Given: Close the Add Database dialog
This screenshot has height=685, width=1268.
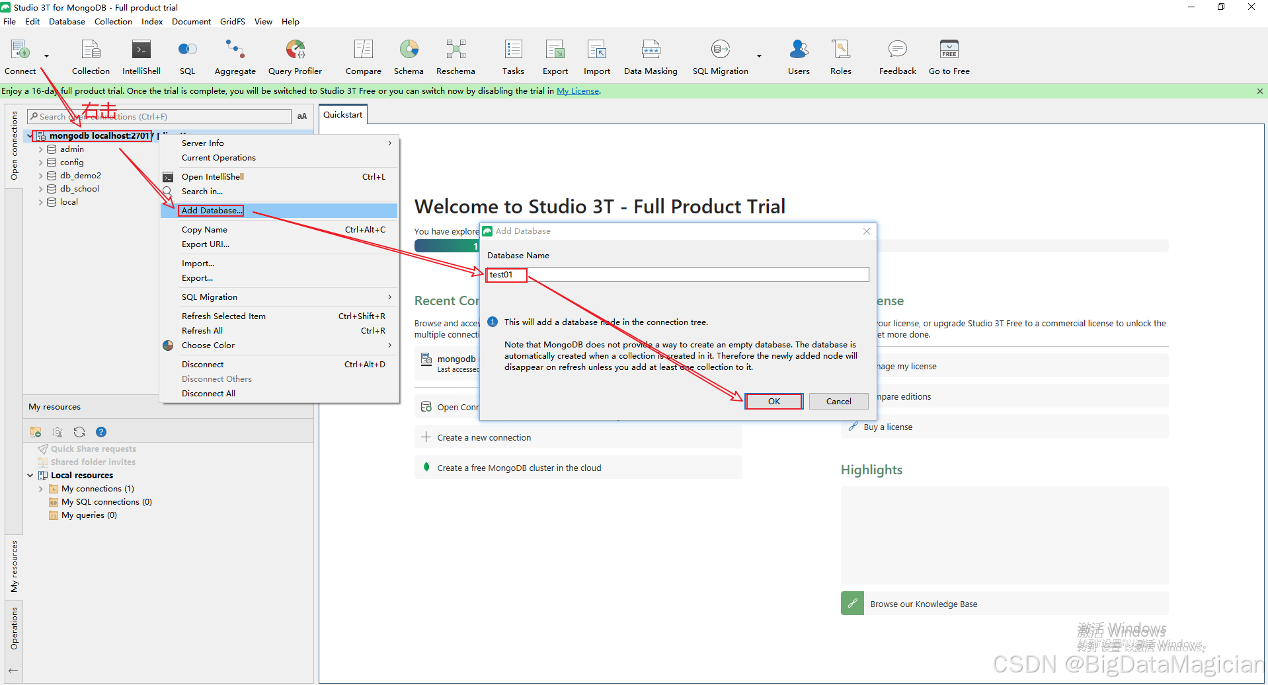Looking at the screenshot, I should tap(867, 231).
